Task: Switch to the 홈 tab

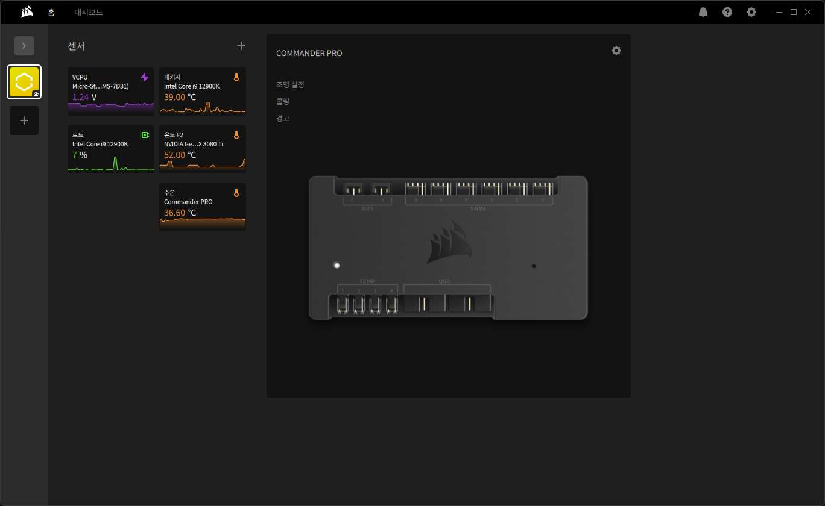Action: tap(51, 12)
